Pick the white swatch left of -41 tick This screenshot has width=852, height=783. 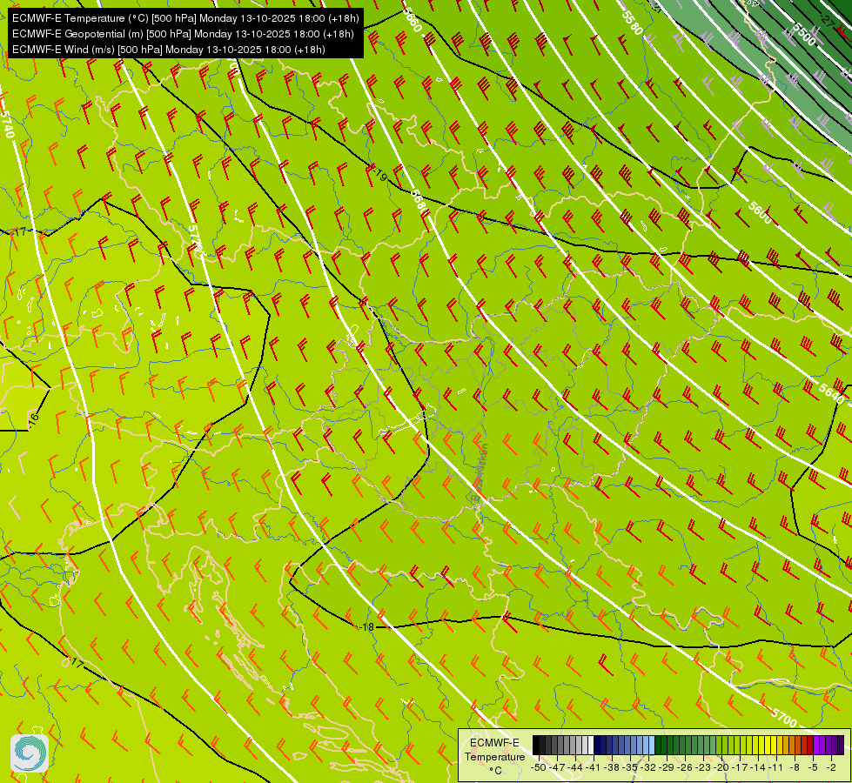pos(591,745)
